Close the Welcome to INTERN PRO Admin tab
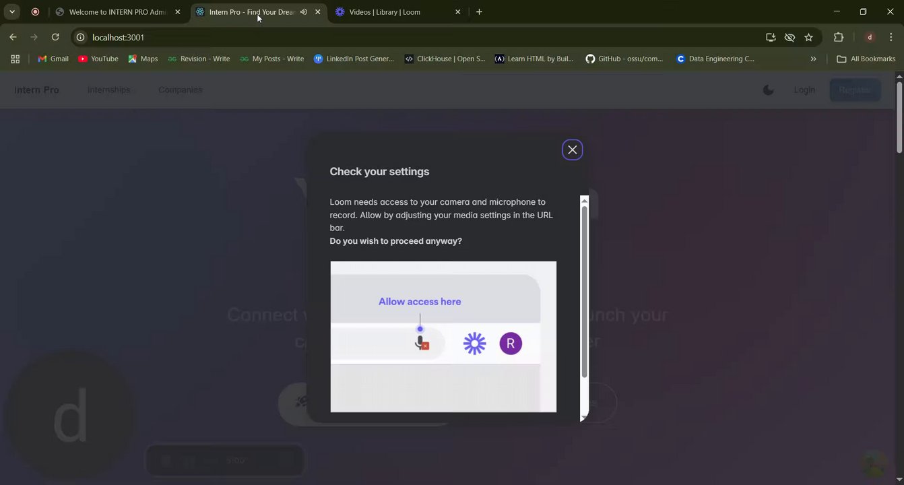This screenshot has height=485, width=904. click(x=178, y=12)
